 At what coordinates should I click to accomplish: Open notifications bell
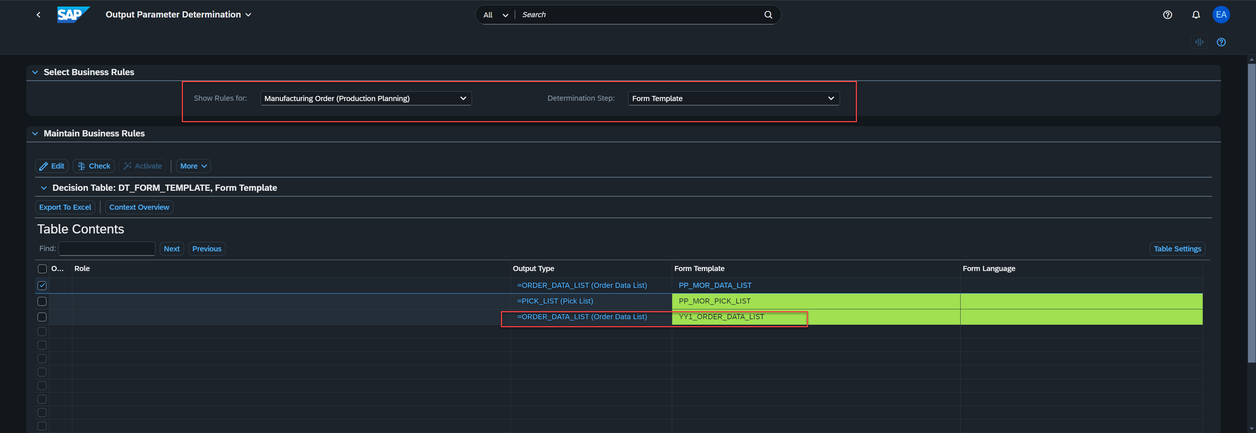pyautogui.click(x=1195, y=15)
